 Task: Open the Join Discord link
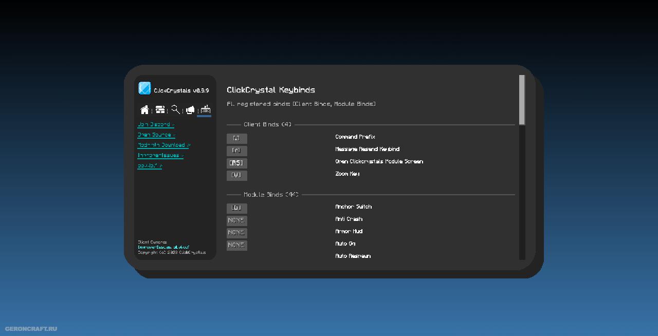coord(155,125)
